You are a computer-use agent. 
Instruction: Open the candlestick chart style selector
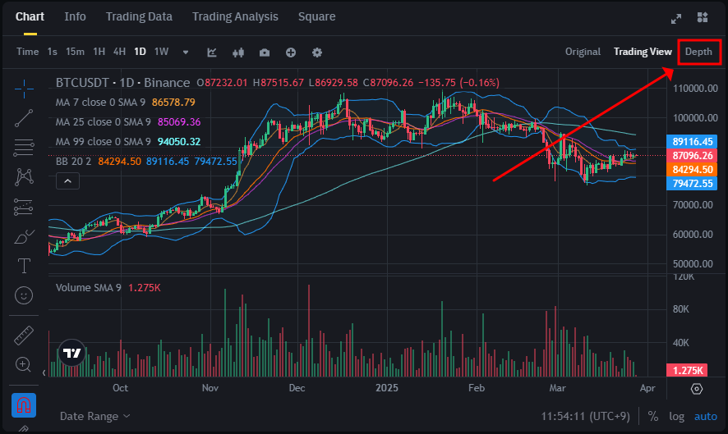(238, 52)
